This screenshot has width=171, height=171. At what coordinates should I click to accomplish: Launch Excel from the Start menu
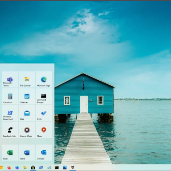coord(10,153)
